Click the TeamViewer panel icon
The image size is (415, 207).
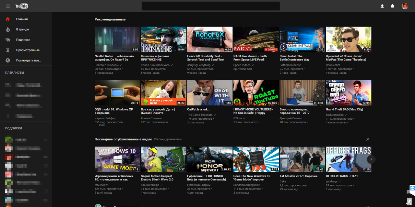tap(412, 188)
